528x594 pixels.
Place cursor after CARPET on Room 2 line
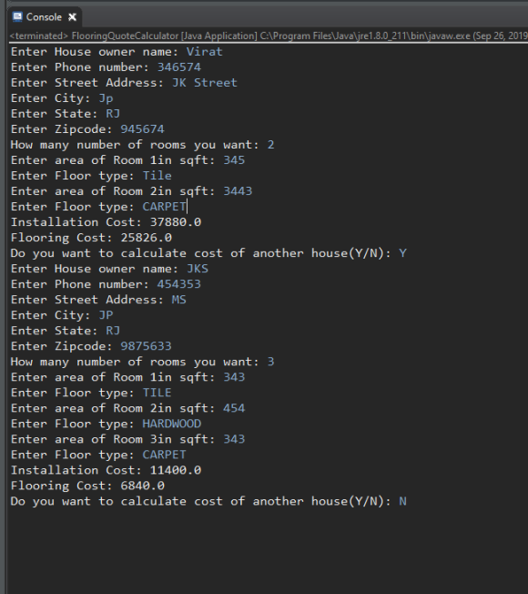pyautogui.click(x=187, y=207)
